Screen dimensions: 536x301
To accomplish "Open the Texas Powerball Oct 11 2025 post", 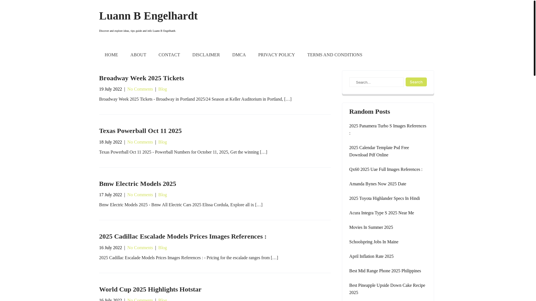I will coord(140,131).
